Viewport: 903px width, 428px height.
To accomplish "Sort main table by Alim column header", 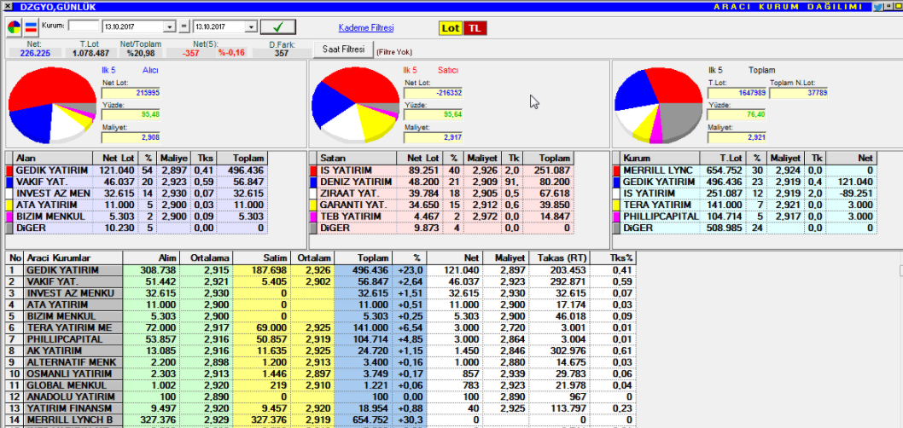I will 151,258.
